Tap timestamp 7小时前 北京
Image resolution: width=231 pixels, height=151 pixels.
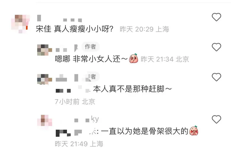coord(75,102)
